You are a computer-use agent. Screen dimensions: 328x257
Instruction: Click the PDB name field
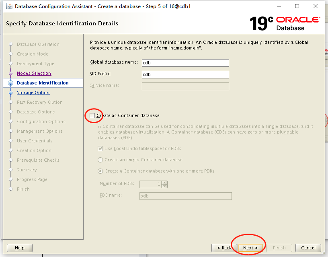click(x=186, y=196)
